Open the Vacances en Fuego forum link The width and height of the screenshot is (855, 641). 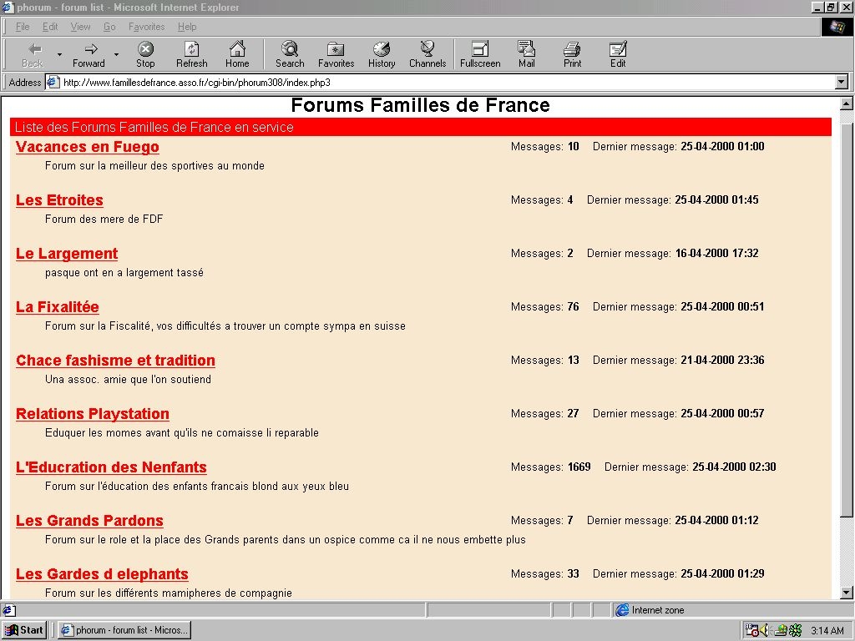tap(87, 147)
